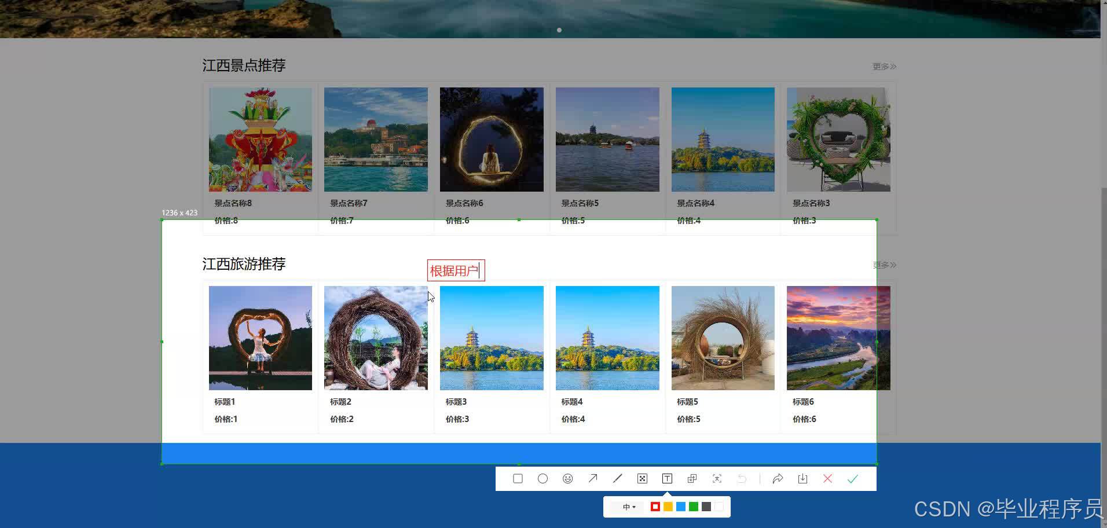Click the 价格:2 price text
This screenshot has width=1107, height=528.
click(x=342, y=419)
